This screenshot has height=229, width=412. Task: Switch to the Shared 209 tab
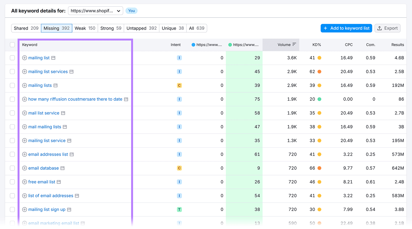[x=26, y=28]
